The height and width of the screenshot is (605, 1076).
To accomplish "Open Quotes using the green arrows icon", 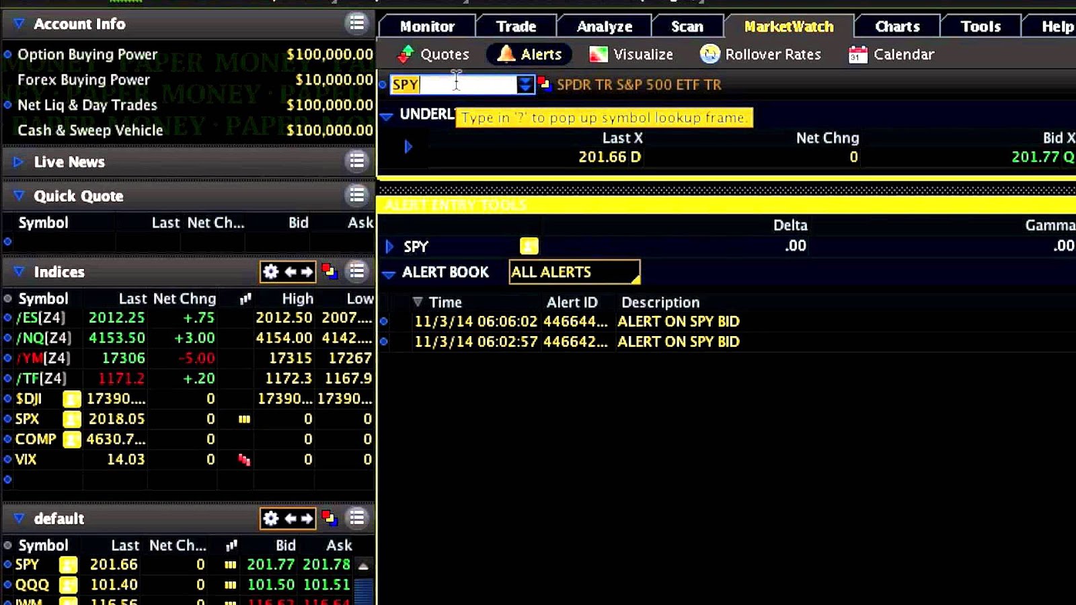I will click(x=406, y=54).
